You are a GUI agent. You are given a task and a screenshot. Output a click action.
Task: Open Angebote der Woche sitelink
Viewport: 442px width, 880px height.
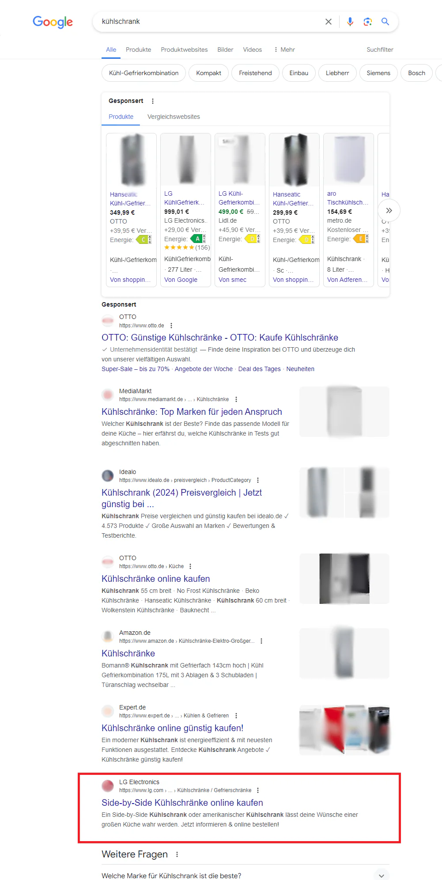[x=204, y=369]
